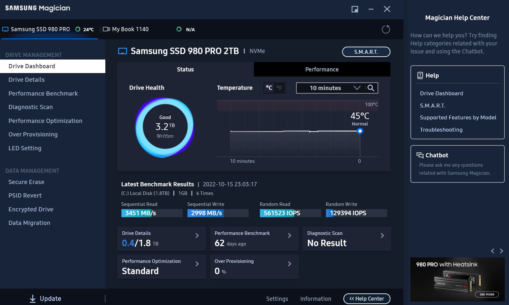The height and width of the screenshot is (305, 509).
Task: Go to previous banner with left arrow
Action: [493, 251]
